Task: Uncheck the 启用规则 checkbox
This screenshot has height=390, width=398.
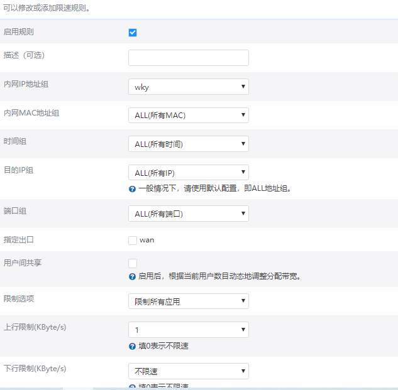Action: 133,33
